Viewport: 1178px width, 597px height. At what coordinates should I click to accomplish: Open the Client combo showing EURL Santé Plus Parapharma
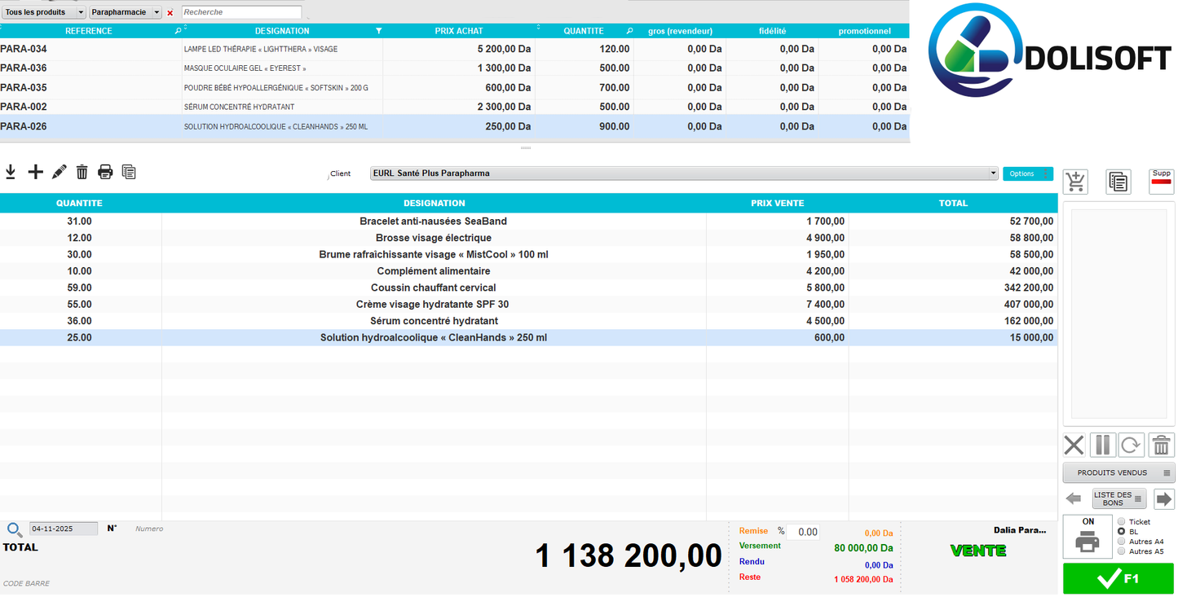682,173
